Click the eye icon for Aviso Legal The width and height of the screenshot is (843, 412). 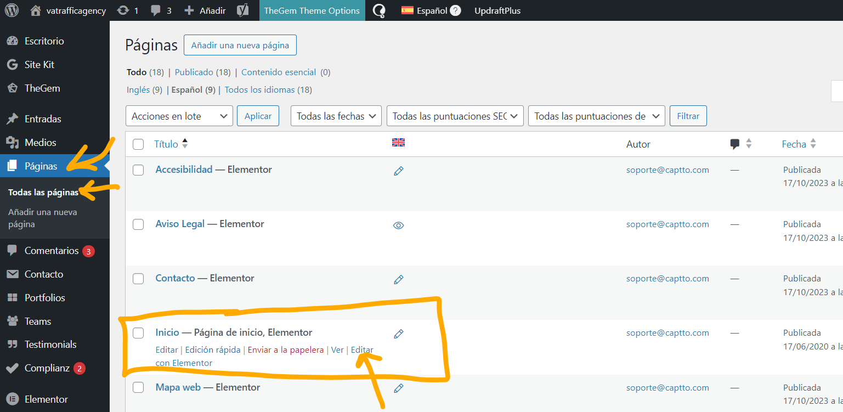tap(399, 225)
